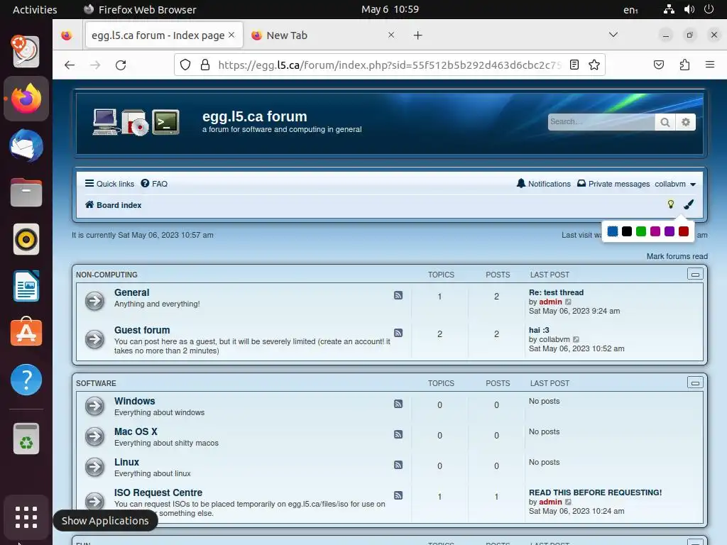
Task: Toggle the light bulb theme icon
Action: point(670,204)
